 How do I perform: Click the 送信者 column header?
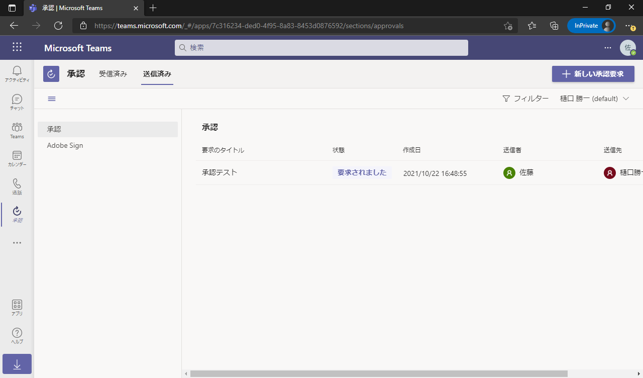(x=512, y=150)
